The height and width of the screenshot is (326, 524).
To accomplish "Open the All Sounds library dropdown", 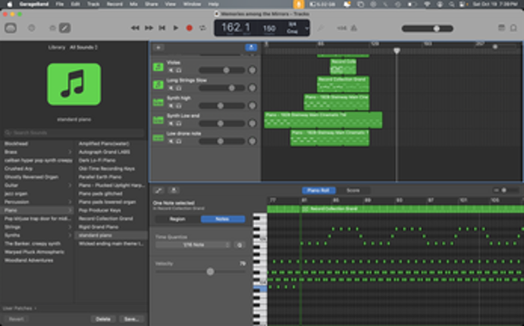I will click(x=83, y=48).
